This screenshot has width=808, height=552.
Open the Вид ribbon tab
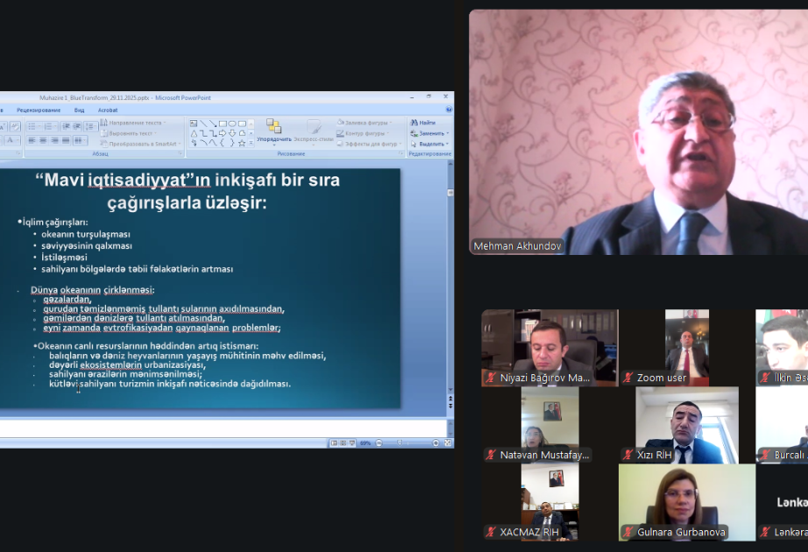79,110
